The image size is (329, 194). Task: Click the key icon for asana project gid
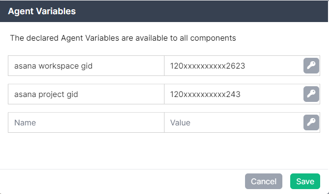pos(311,94)
